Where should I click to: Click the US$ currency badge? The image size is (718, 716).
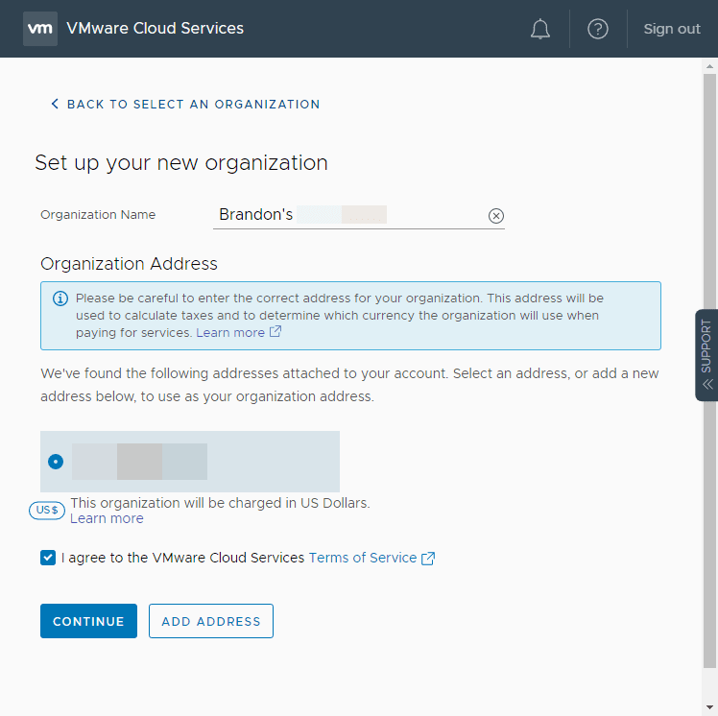coord(47,511)
